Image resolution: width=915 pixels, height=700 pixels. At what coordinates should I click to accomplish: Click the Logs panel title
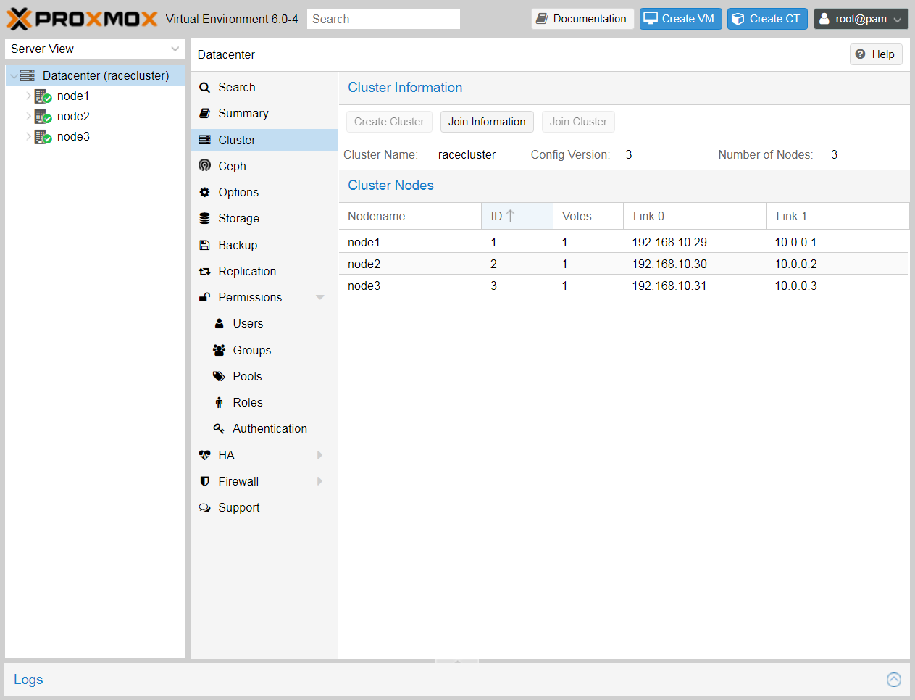[28, 680]
